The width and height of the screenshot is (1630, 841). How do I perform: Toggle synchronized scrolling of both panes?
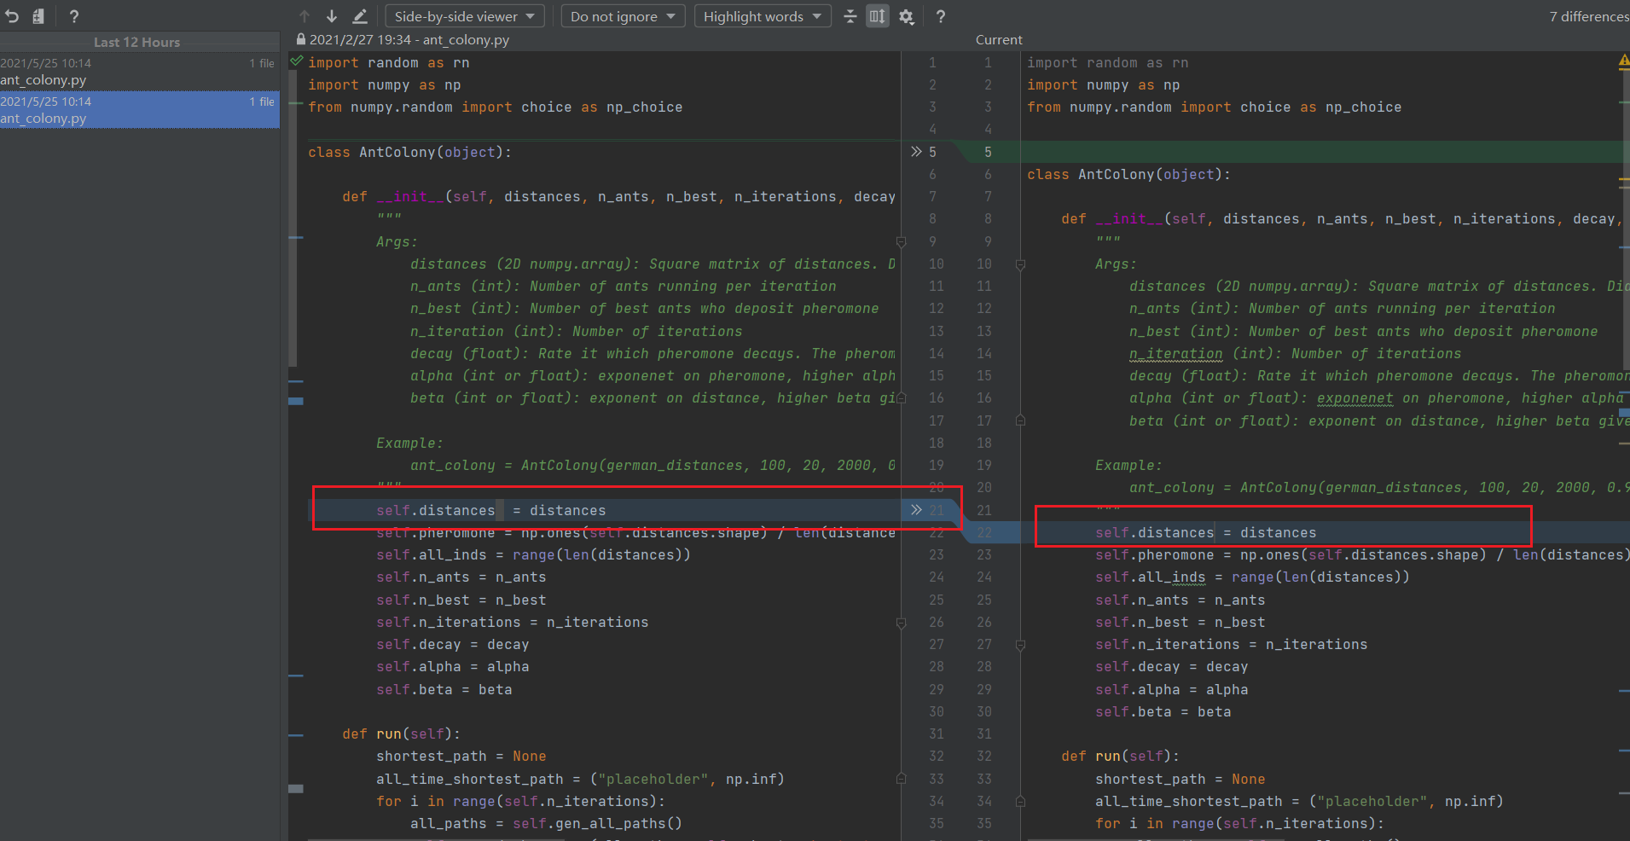[x=878, y=15]
